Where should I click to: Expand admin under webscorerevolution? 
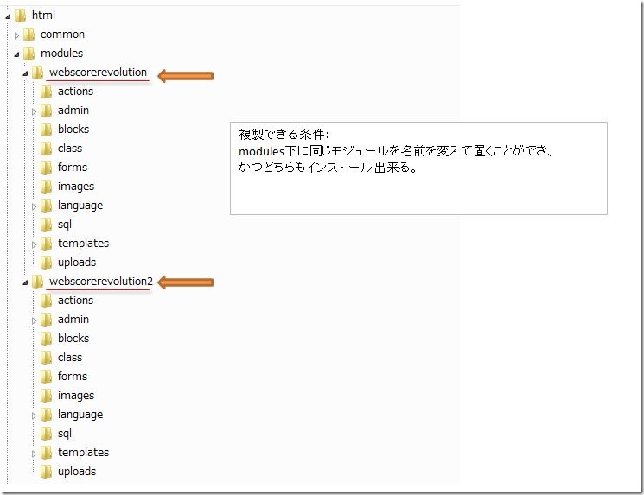(x=34, y=111)
